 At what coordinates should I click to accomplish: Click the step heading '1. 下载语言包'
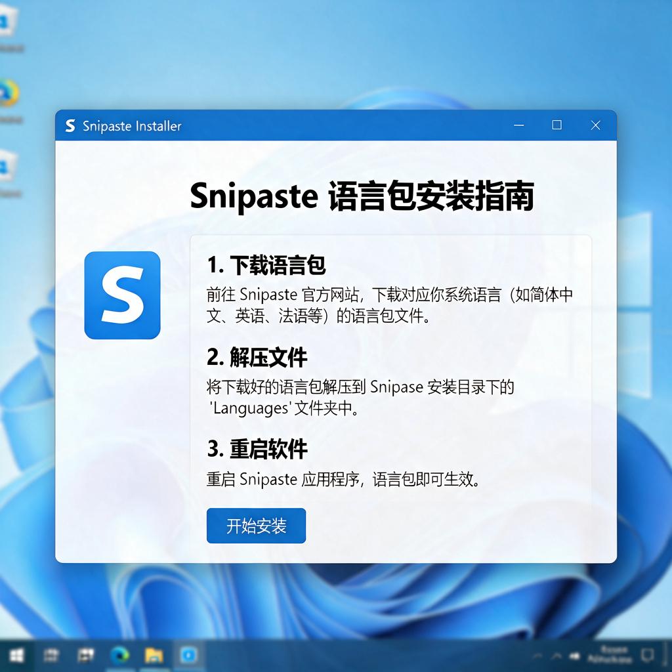click(266, 265)
